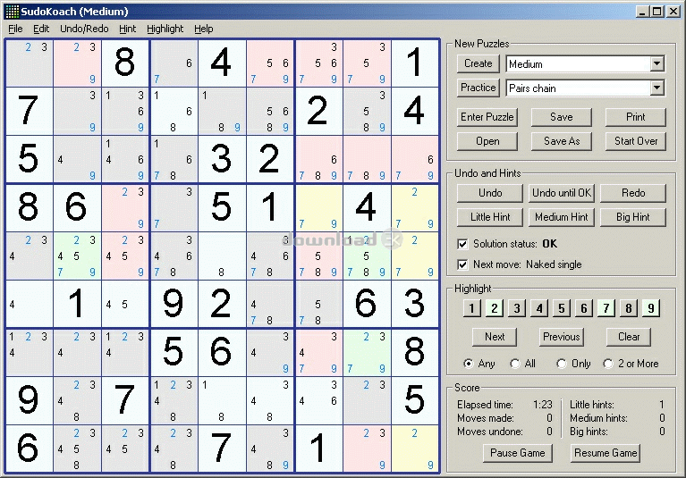The height and width of the screenshot is (478, 686).
Task: Click the Print button
Action: tap(636, 117)
